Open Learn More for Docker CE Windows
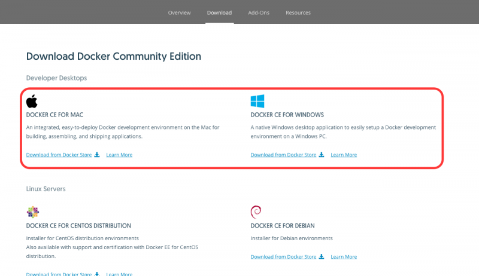The image size is (479, 276). 344,155
